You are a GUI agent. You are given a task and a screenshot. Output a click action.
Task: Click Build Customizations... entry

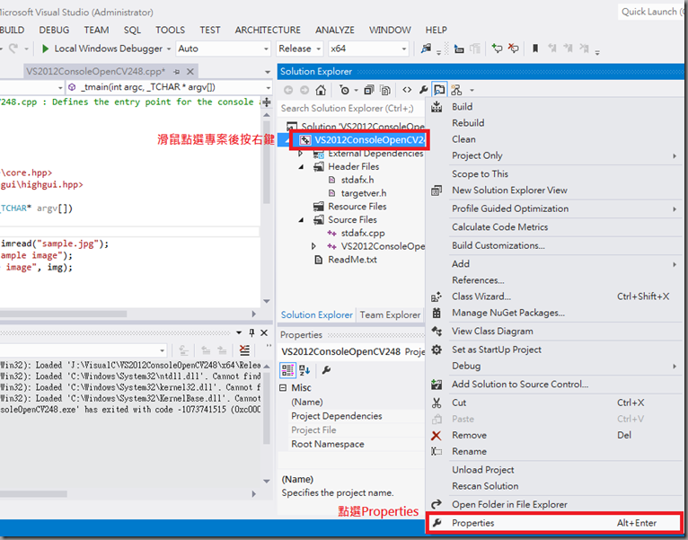(554, 245)
